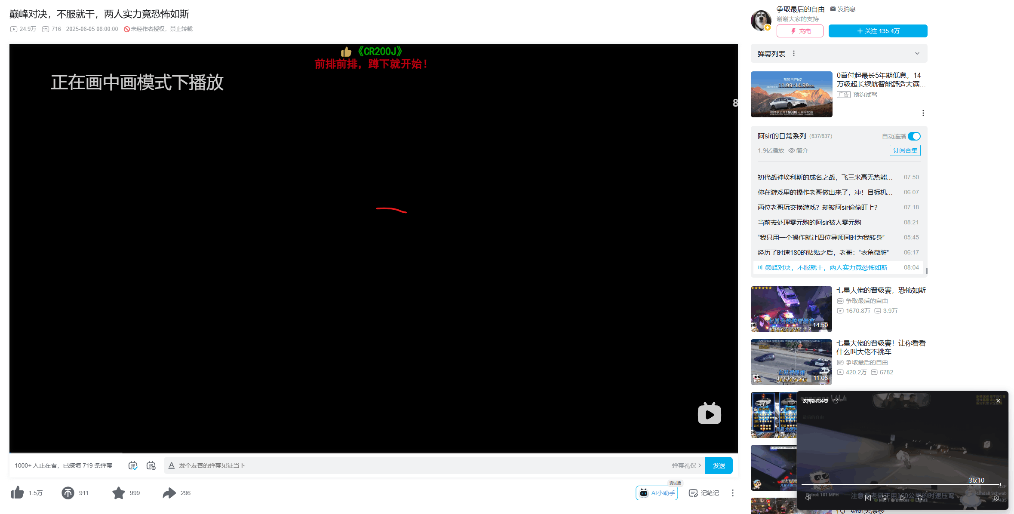
Task: Open picture-in-picture settings gear
Action: (996, 498)
